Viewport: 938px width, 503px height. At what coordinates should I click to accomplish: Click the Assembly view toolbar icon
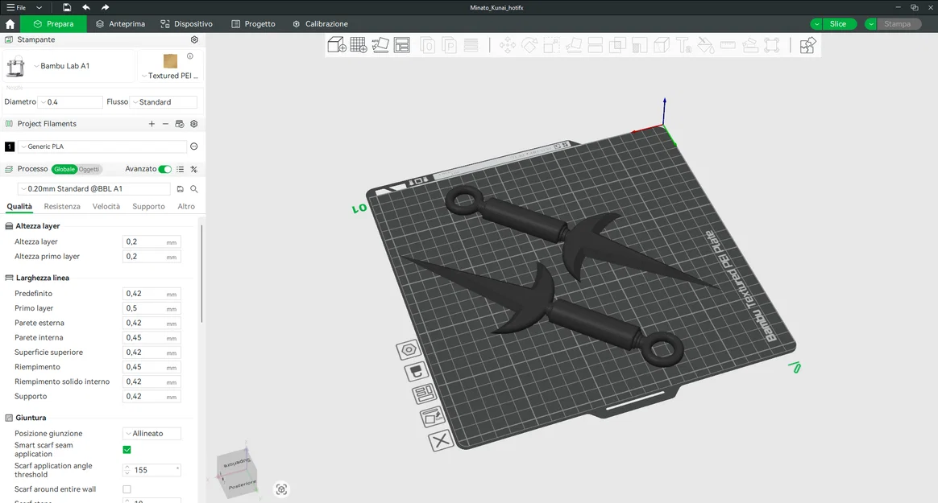pos(807,45)
